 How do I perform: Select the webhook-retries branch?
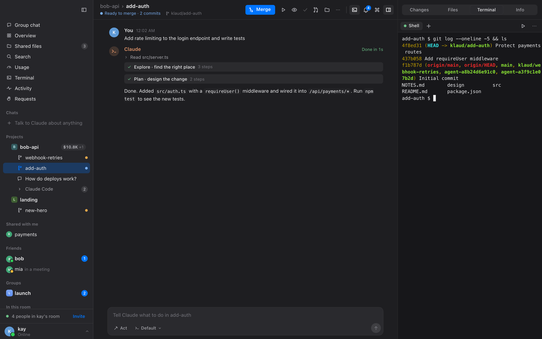click(46, 158)
